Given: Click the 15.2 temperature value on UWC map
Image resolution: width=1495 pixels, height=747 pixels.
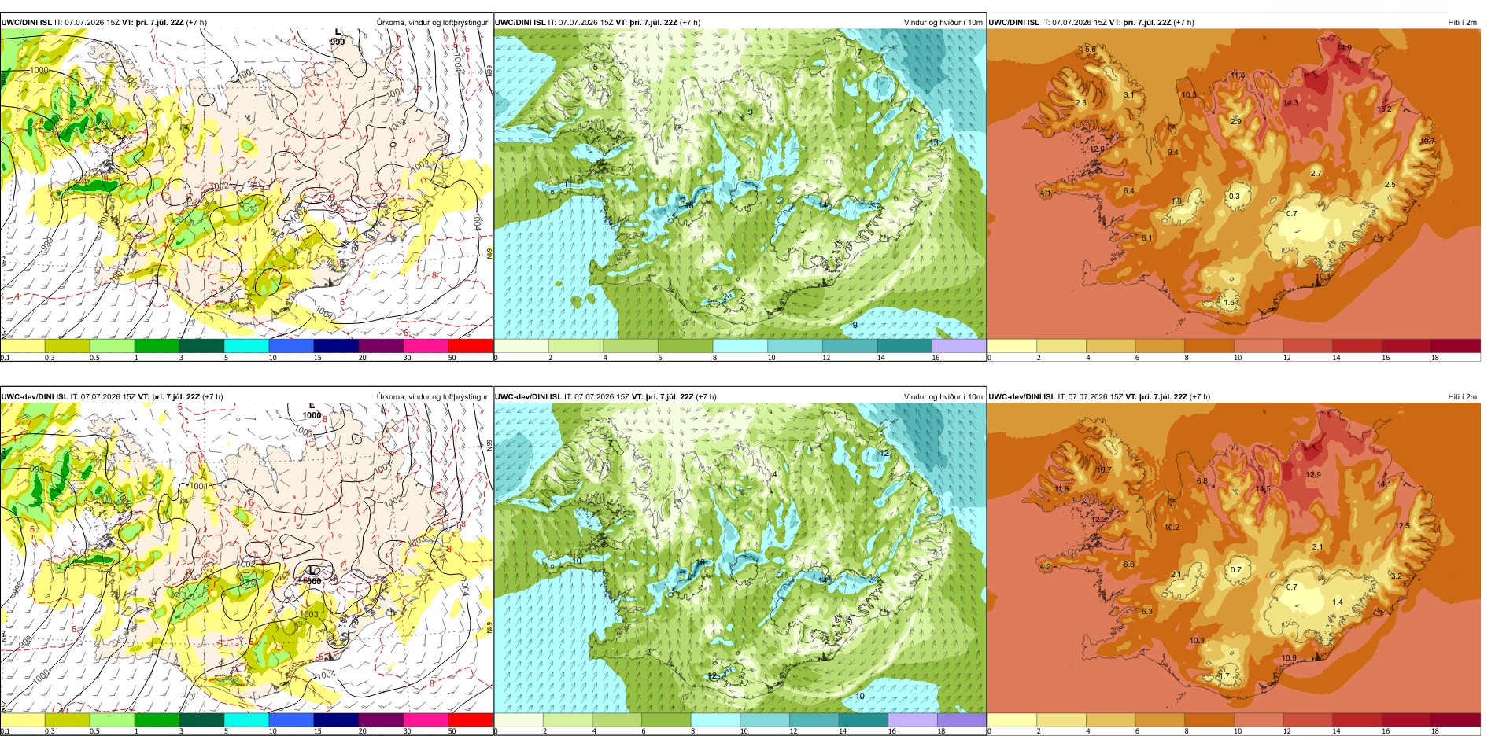Looking at the screenshot, I should click(x=1384, y=109).
